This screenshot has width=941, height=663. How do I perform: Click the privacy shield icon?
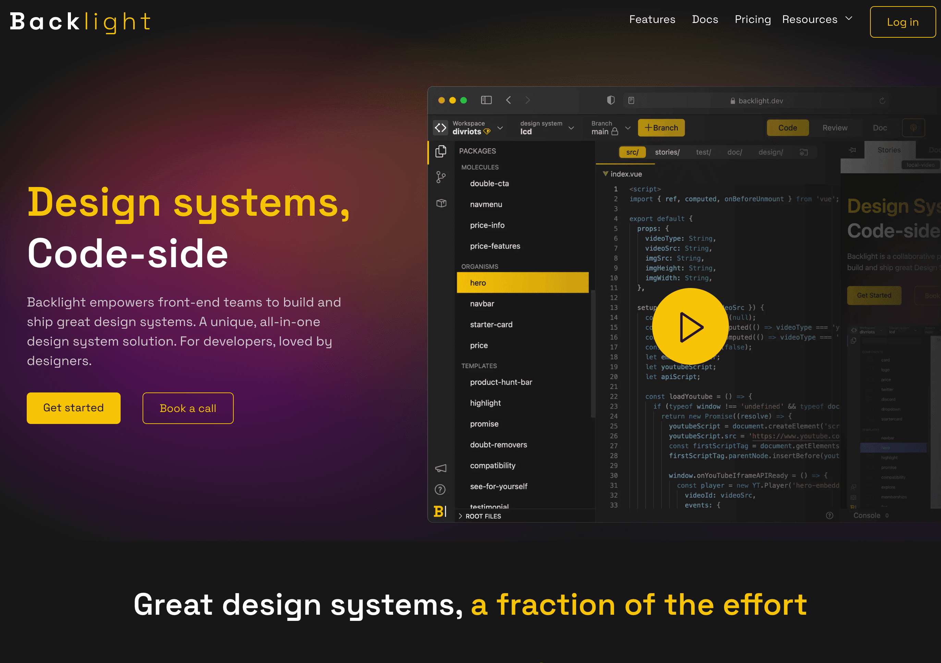(x=611, y=100)
